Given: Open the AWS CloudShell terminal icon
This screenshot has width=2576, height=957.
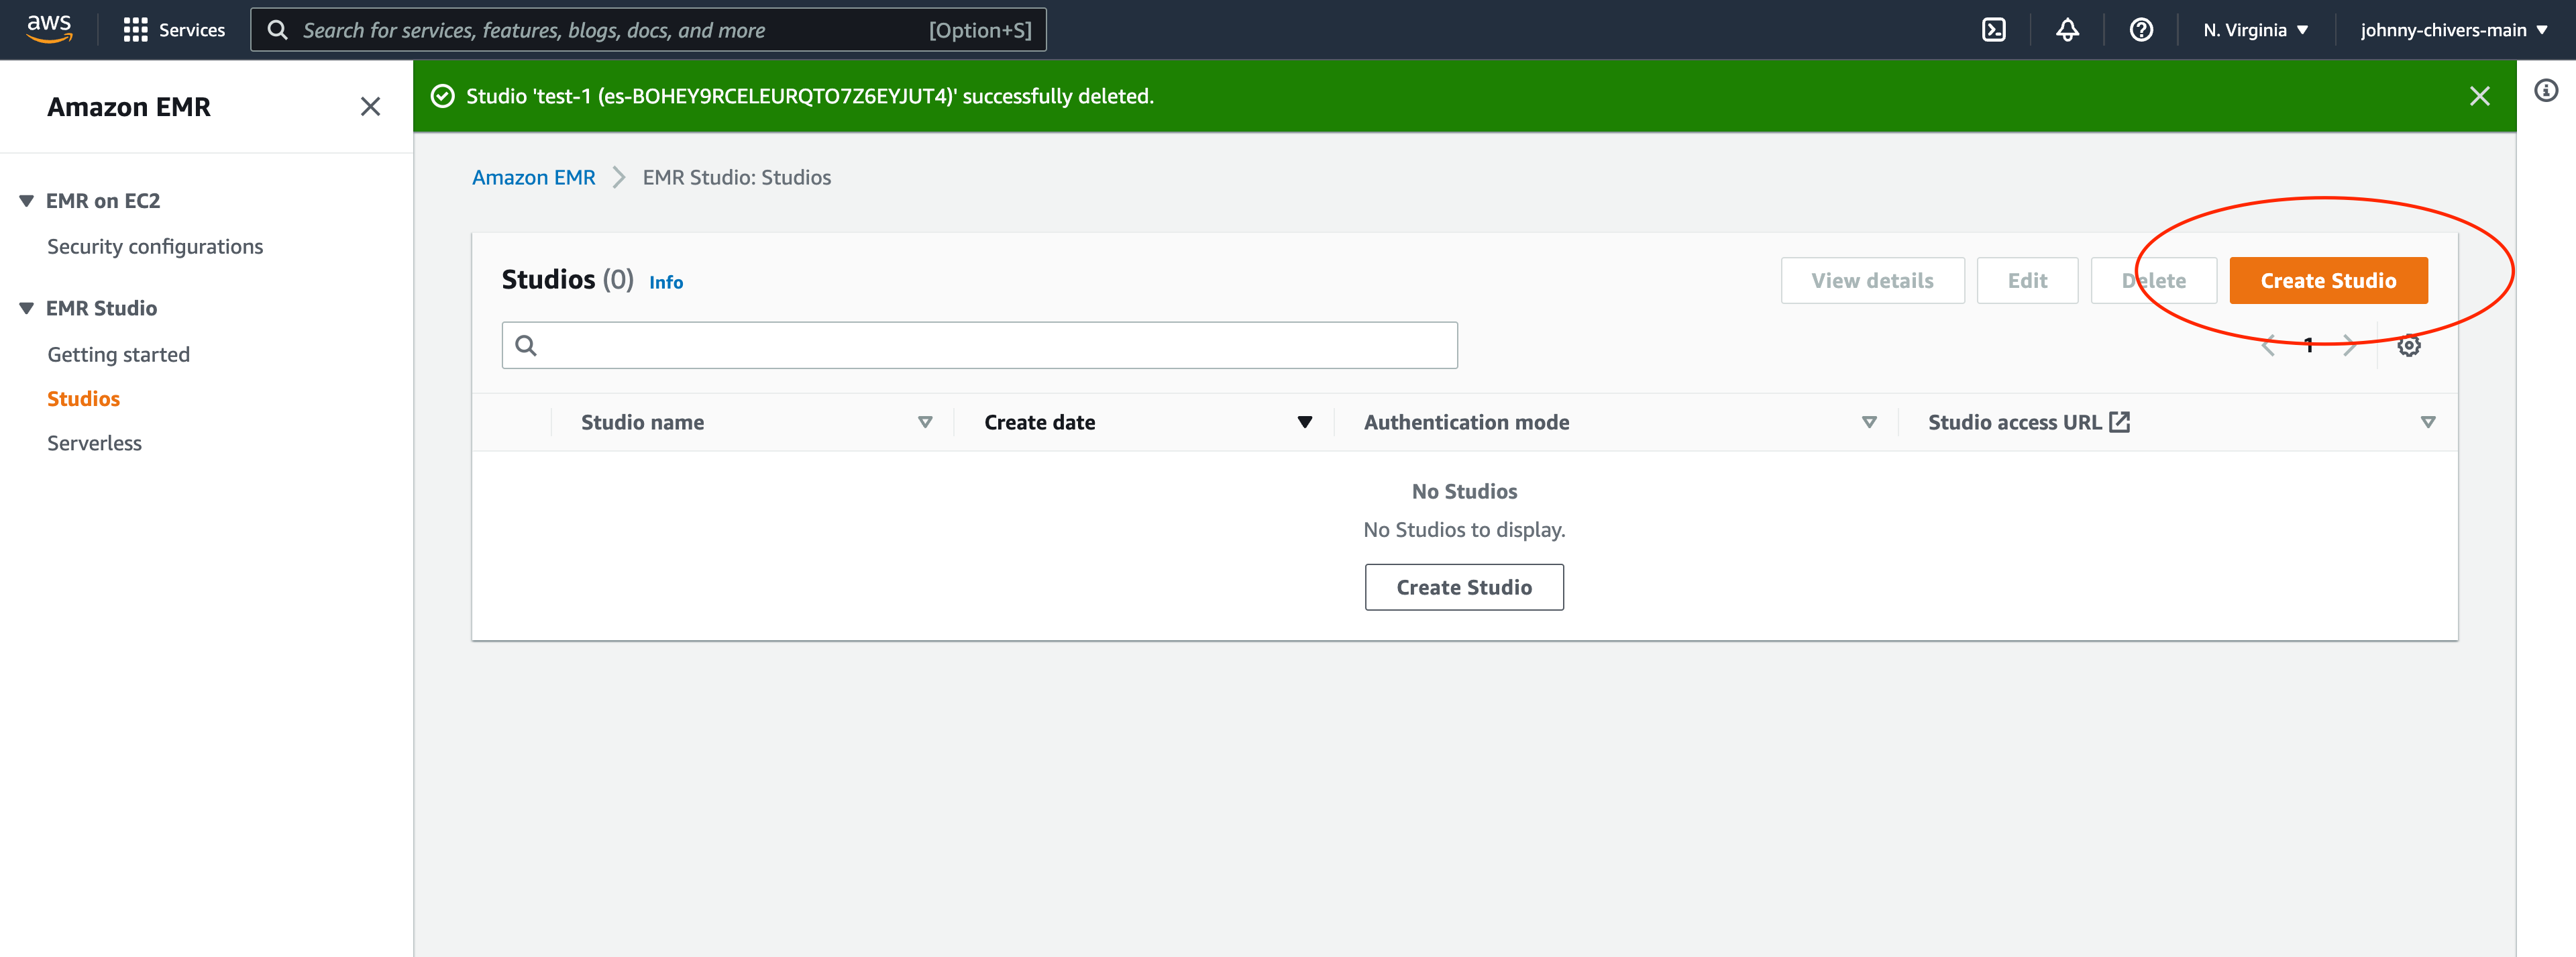Looking at the screenshot, I should click(x=1993, y=30).
